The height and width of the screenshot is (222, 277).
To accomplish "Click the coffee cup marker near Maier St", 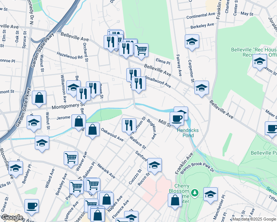I will point(272,129).
